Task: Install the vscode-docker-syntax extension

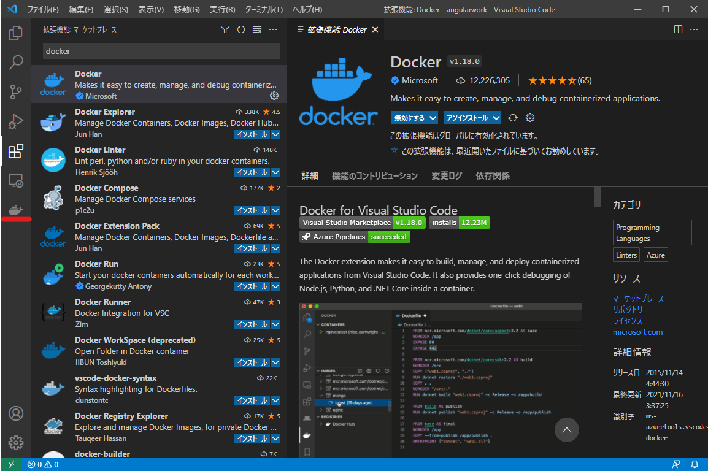Action: pyautogui.click(x=252, y=400)
